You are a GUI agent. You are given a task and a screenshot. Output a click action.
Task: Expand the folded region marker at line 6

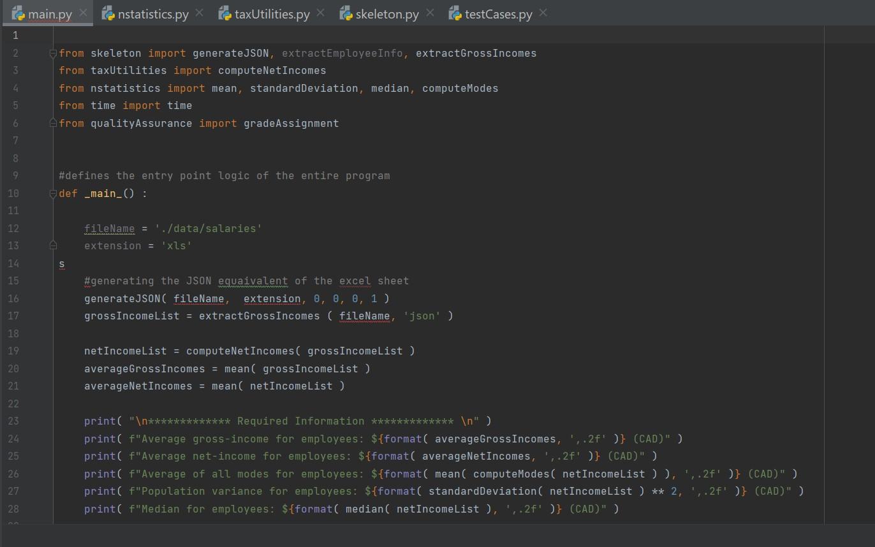(x=53, y=123)
